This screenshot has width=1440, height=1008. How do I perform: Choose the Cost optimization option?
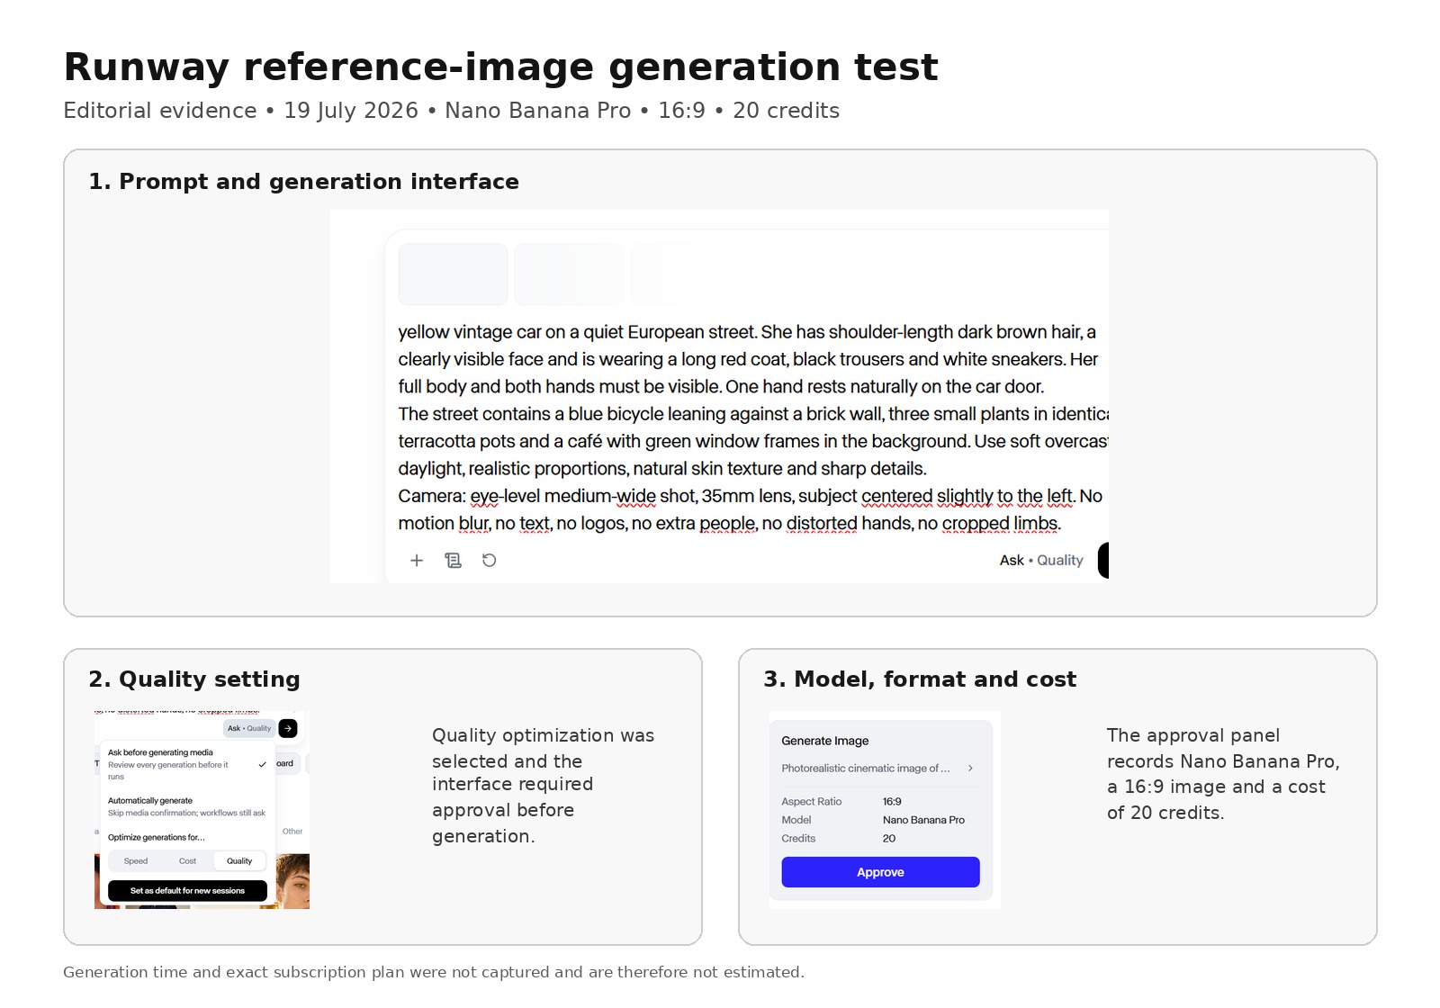tap(187, 861)
